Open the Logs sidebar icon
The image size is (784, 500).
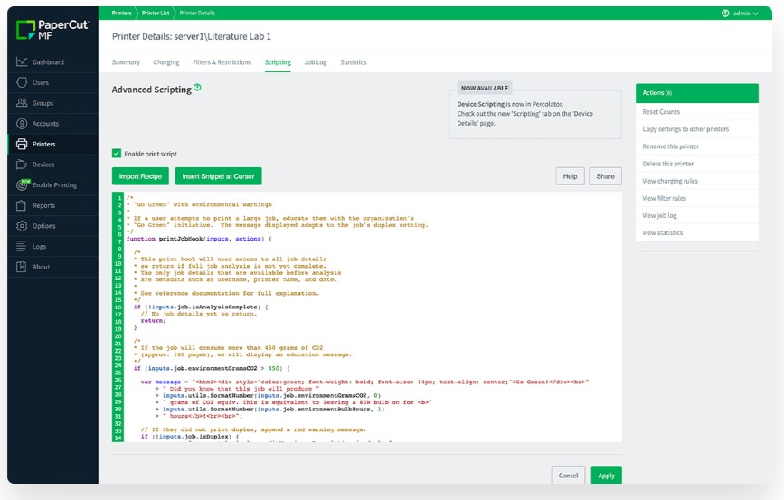coord(22,246)
